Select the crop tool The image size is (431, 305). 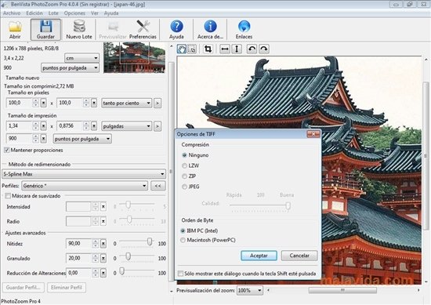click(x=208, y=49)
